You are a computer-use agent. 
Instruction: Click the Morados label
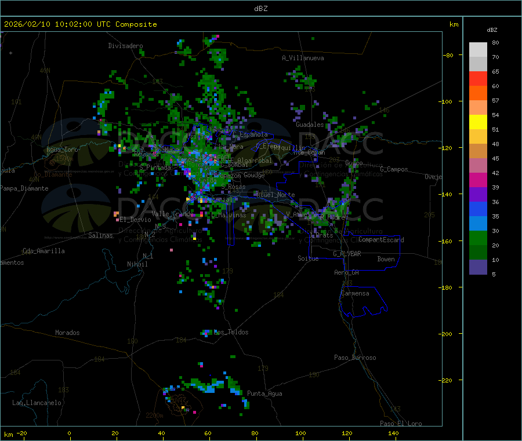67,333
